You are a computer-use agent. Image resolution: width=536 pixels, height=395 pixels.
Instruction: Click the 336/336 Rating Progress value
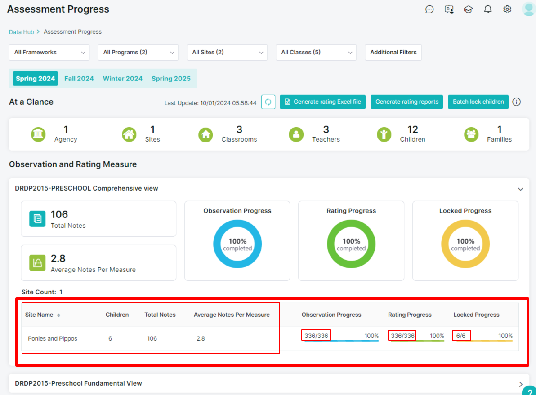403,336
